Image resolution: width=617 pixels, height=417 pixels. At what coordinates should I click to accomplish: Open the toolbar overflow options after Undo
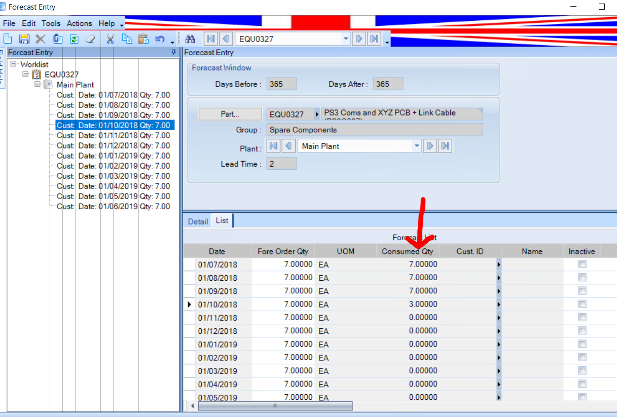pyautogui.click(x=172, y=42)
